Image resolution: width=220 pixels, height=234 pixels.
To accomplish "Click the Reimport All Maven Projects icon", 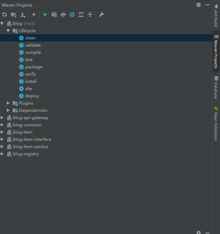I will (x=4, y=14).
